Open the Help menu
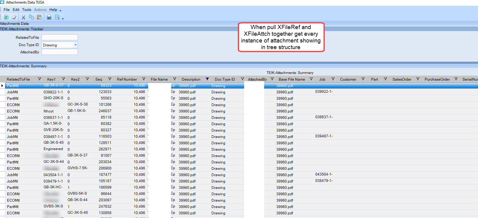Screen dimensions: 478x218 53,10
